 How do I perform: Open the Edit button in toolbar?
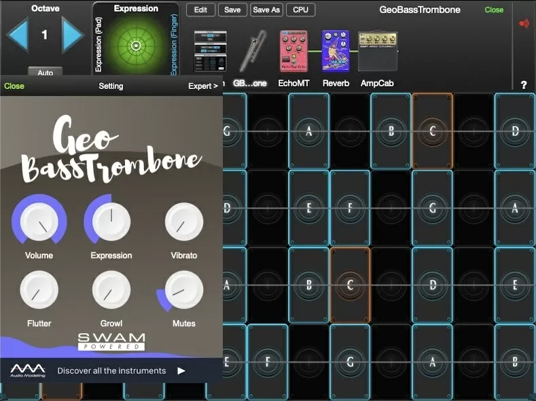click(x=200, y=10)
